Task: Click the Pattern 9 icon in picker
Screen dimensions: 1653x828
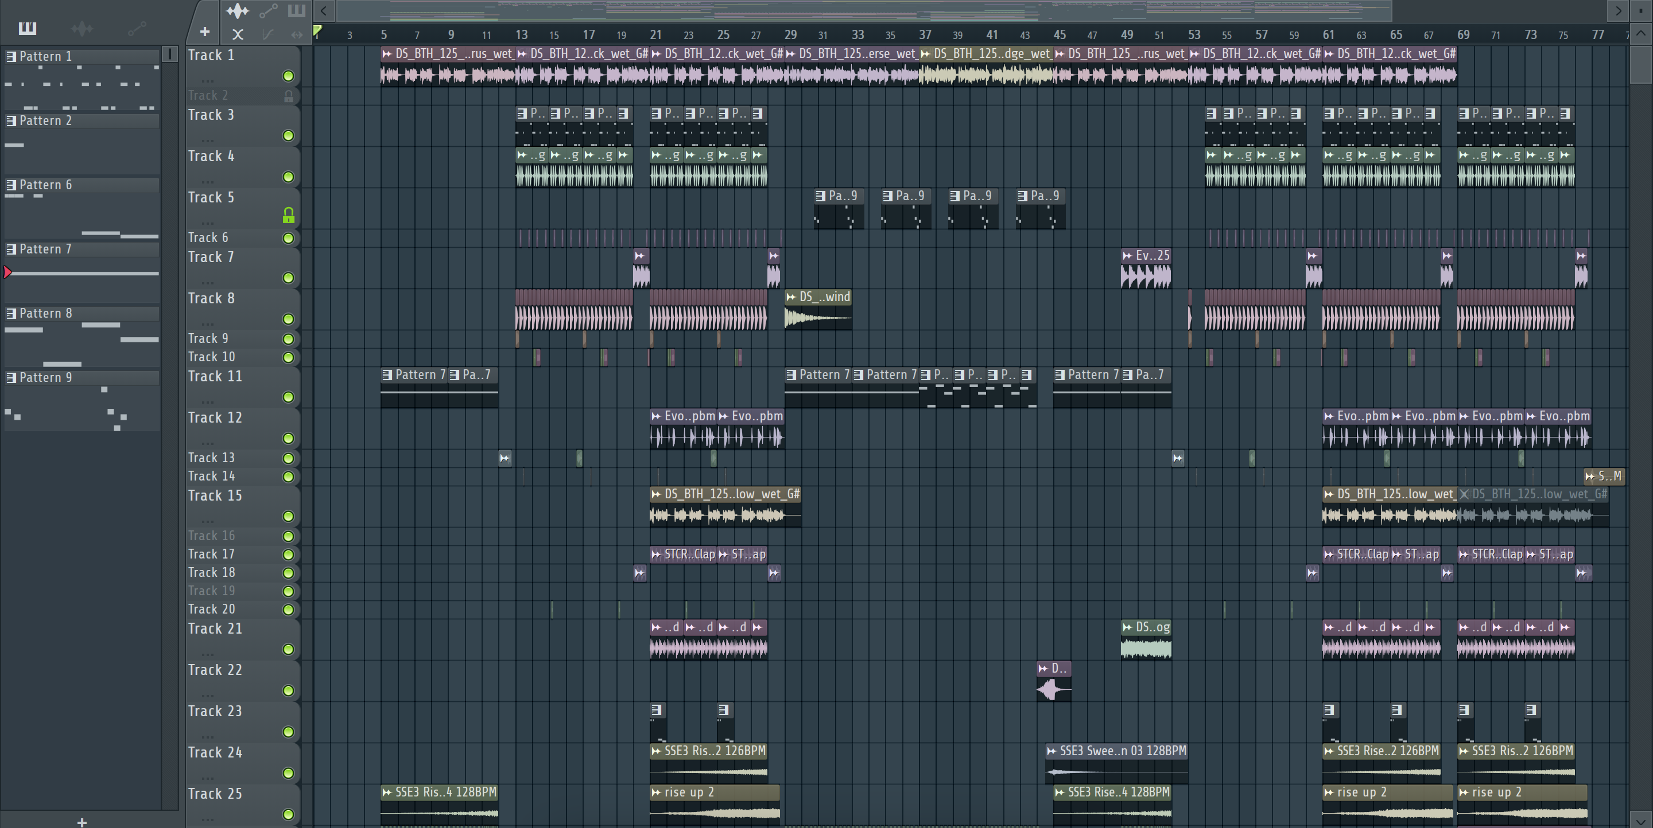Action: (11, 377)
